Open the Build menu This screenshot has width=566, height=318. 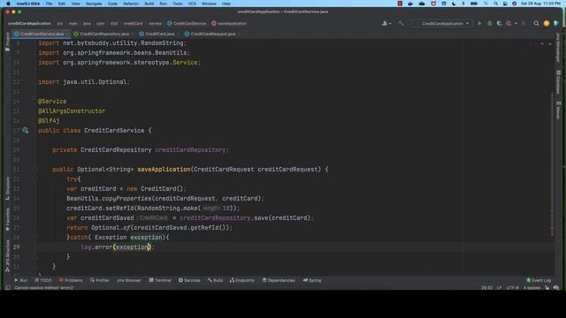(x=149, y=4)
